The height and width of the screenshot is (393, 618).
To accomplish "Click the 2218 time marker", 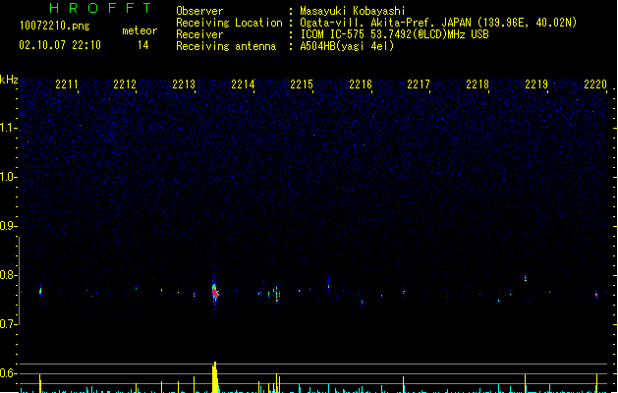I will pyautogui.click(x=478, y=84).
